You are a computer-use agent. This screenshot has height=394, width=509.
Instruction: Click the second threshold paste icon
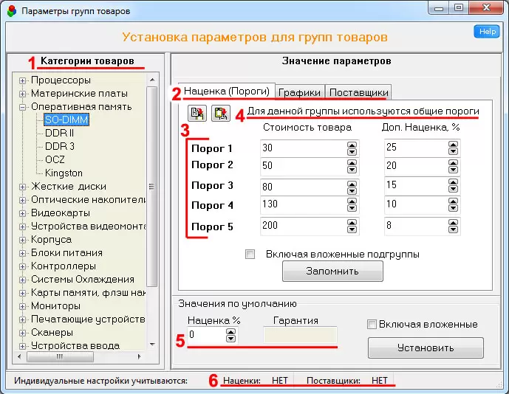[x=221, y=113]
